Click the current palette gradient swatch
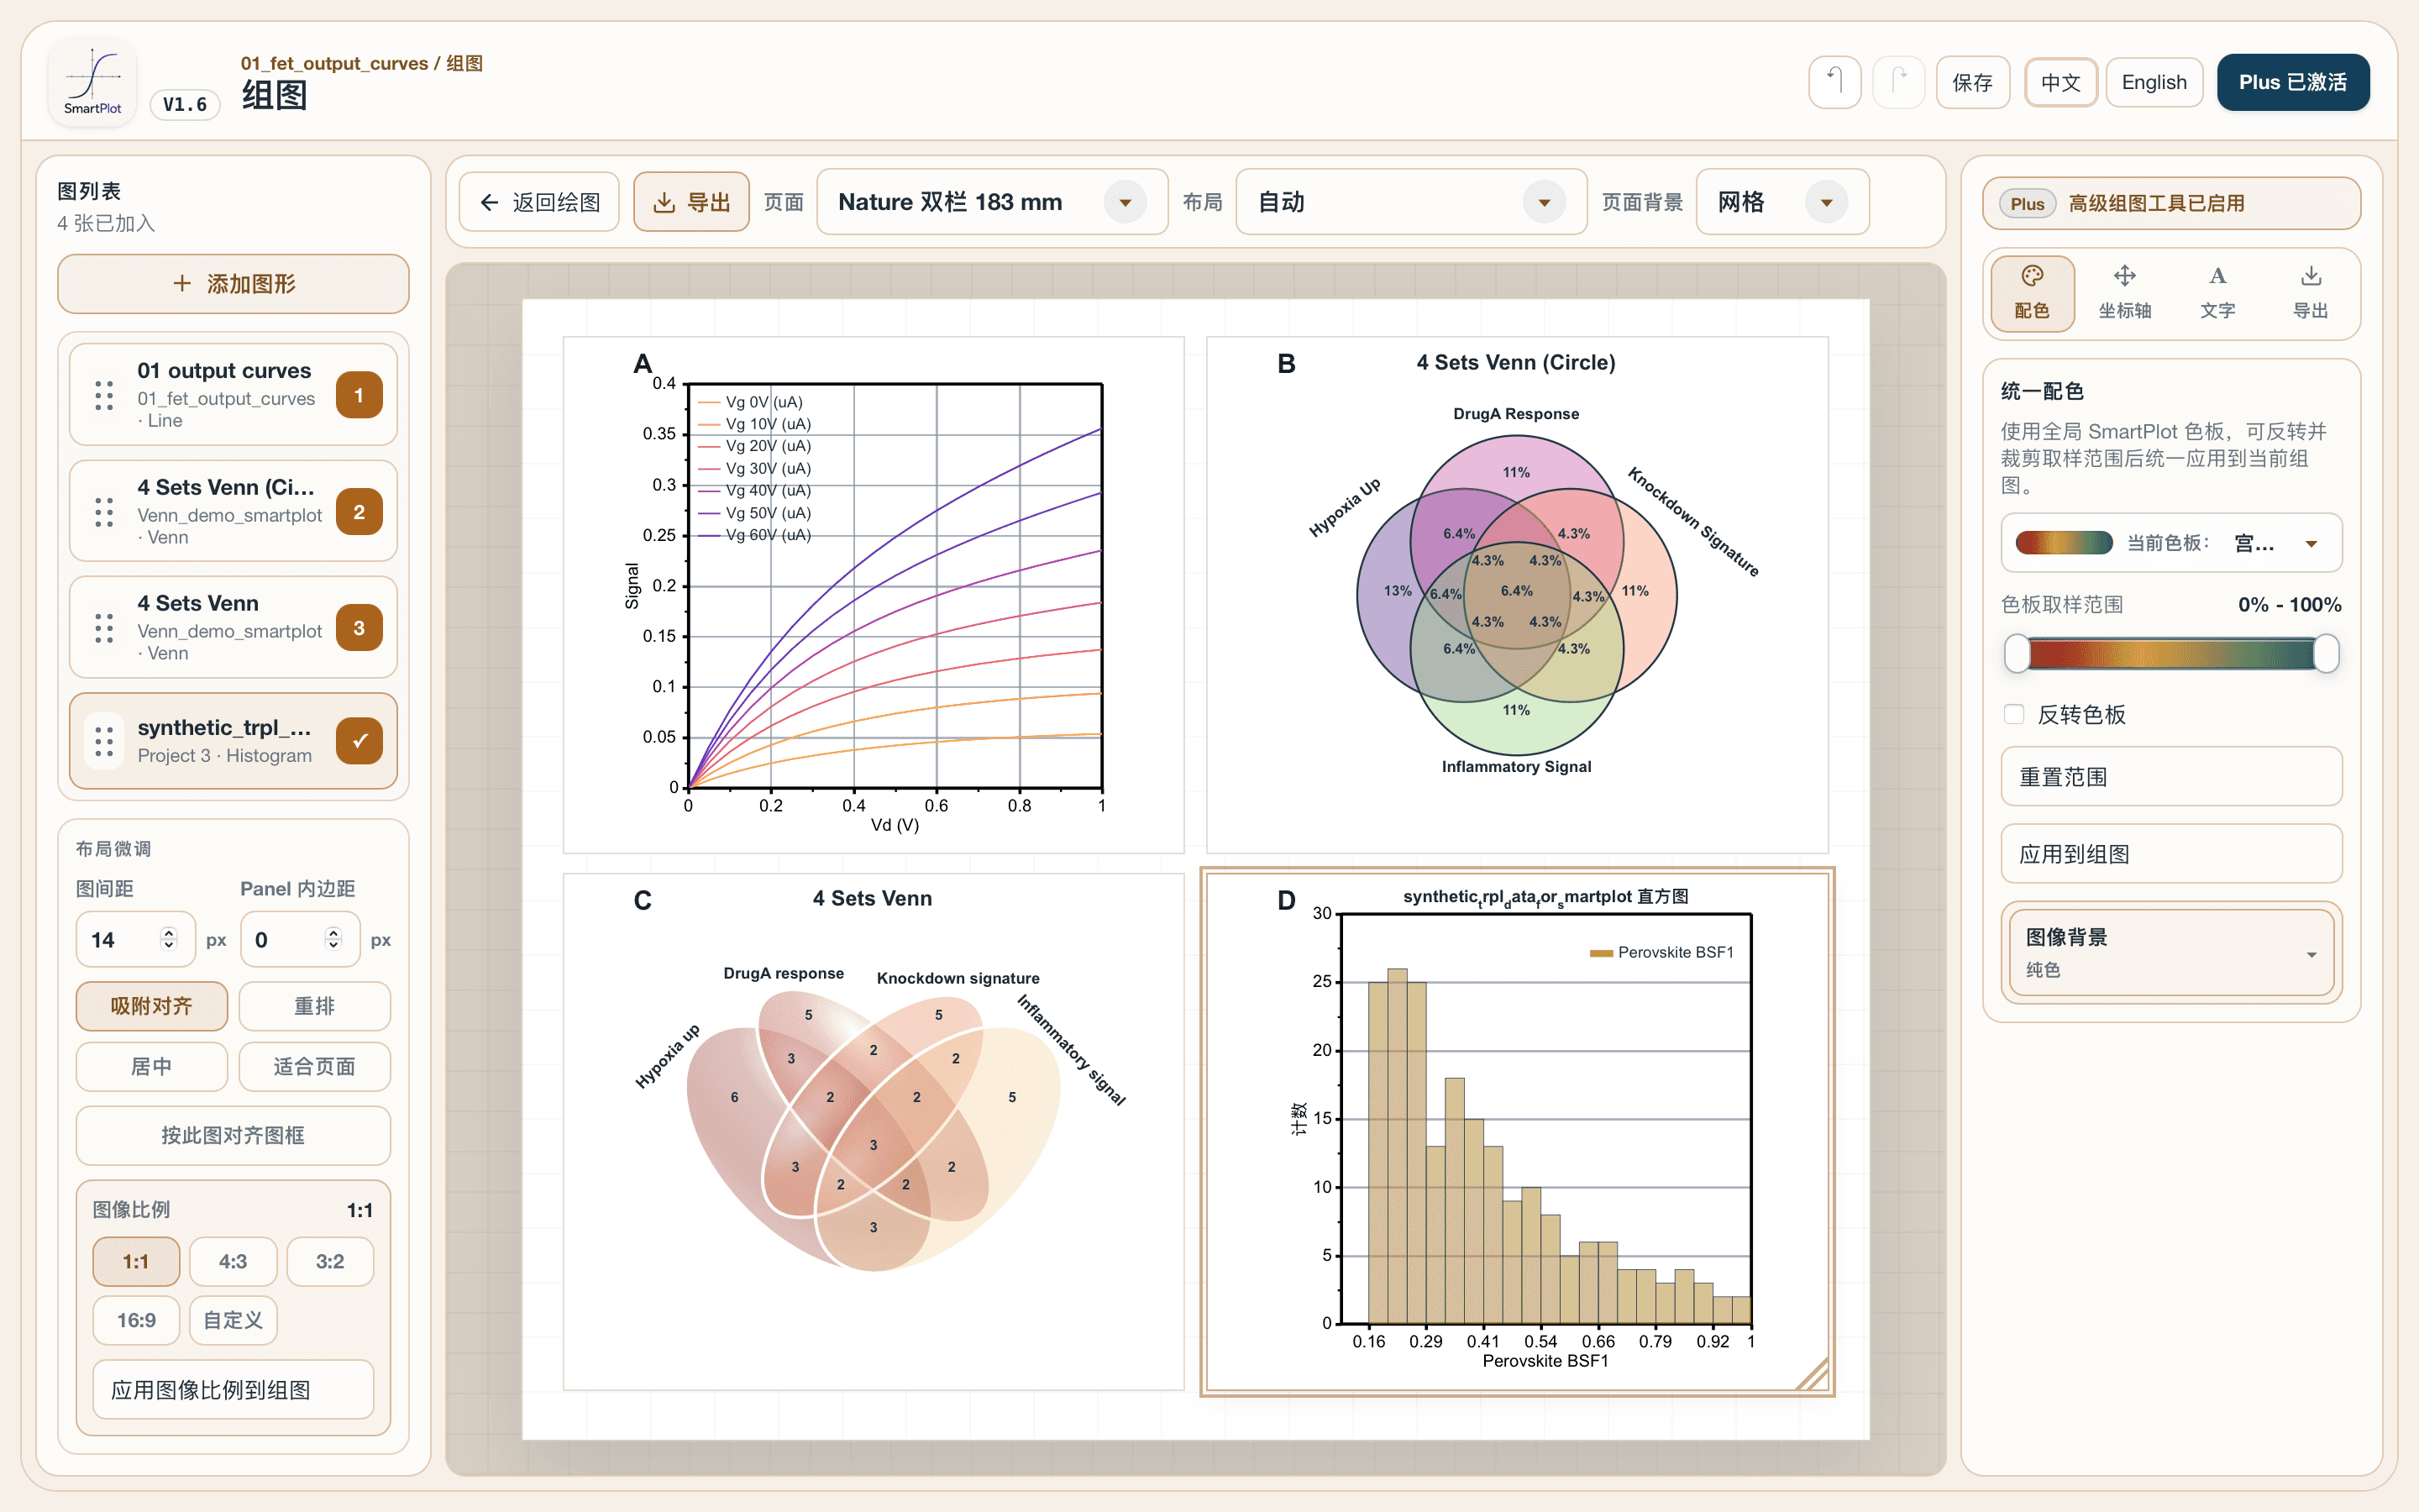 pos(2065,543)
